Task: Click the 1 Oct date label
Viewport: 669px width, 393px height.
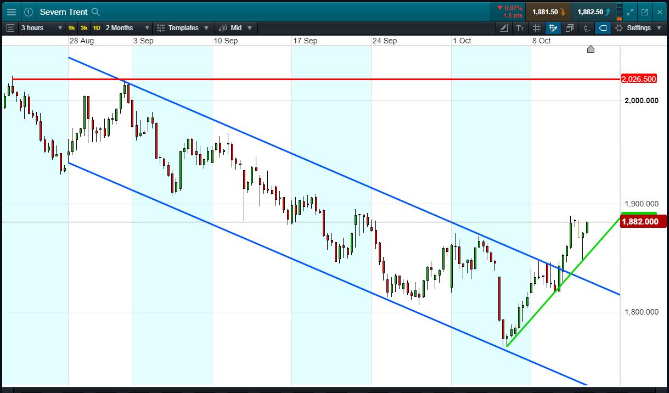Action: click(462, 41)
